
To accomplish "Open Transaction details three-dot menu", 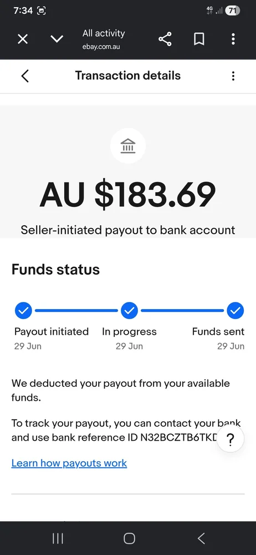I will tap(233, 75).
